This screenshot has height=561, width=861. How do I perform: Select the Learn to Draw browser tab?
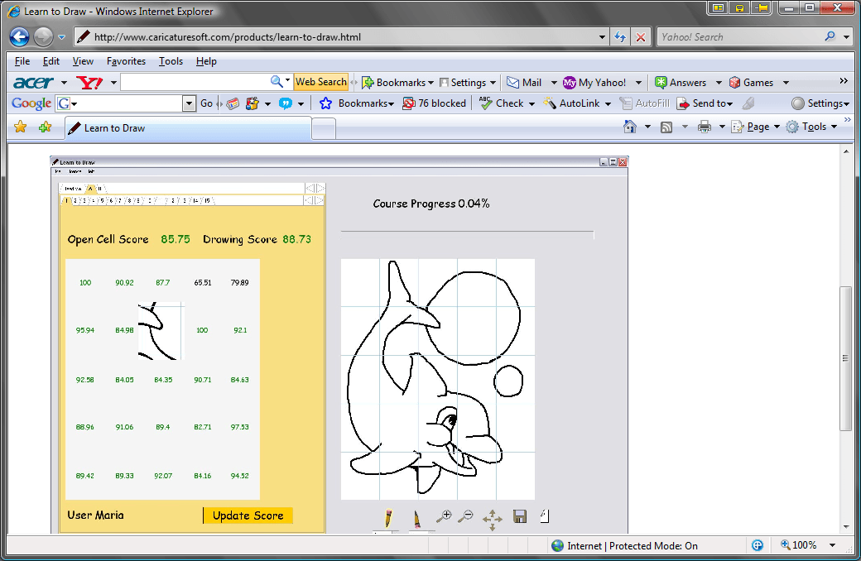coord(188,128)
